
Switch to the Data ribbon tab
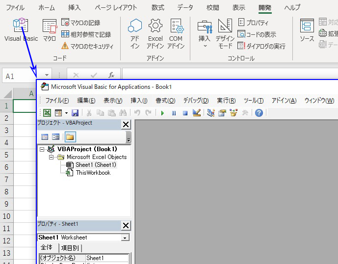pos(185,7)
